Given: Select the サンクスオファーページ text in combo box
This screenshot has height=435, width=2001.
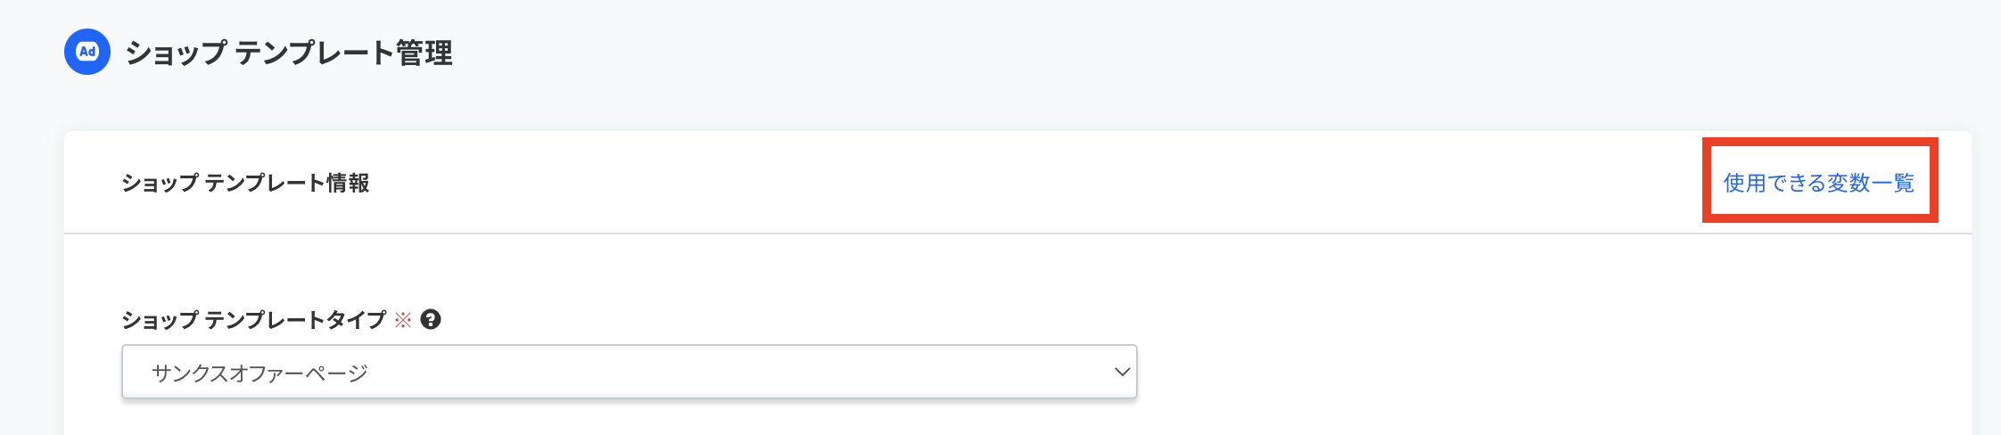Looking at the screenshot, I should coord(259,373).
